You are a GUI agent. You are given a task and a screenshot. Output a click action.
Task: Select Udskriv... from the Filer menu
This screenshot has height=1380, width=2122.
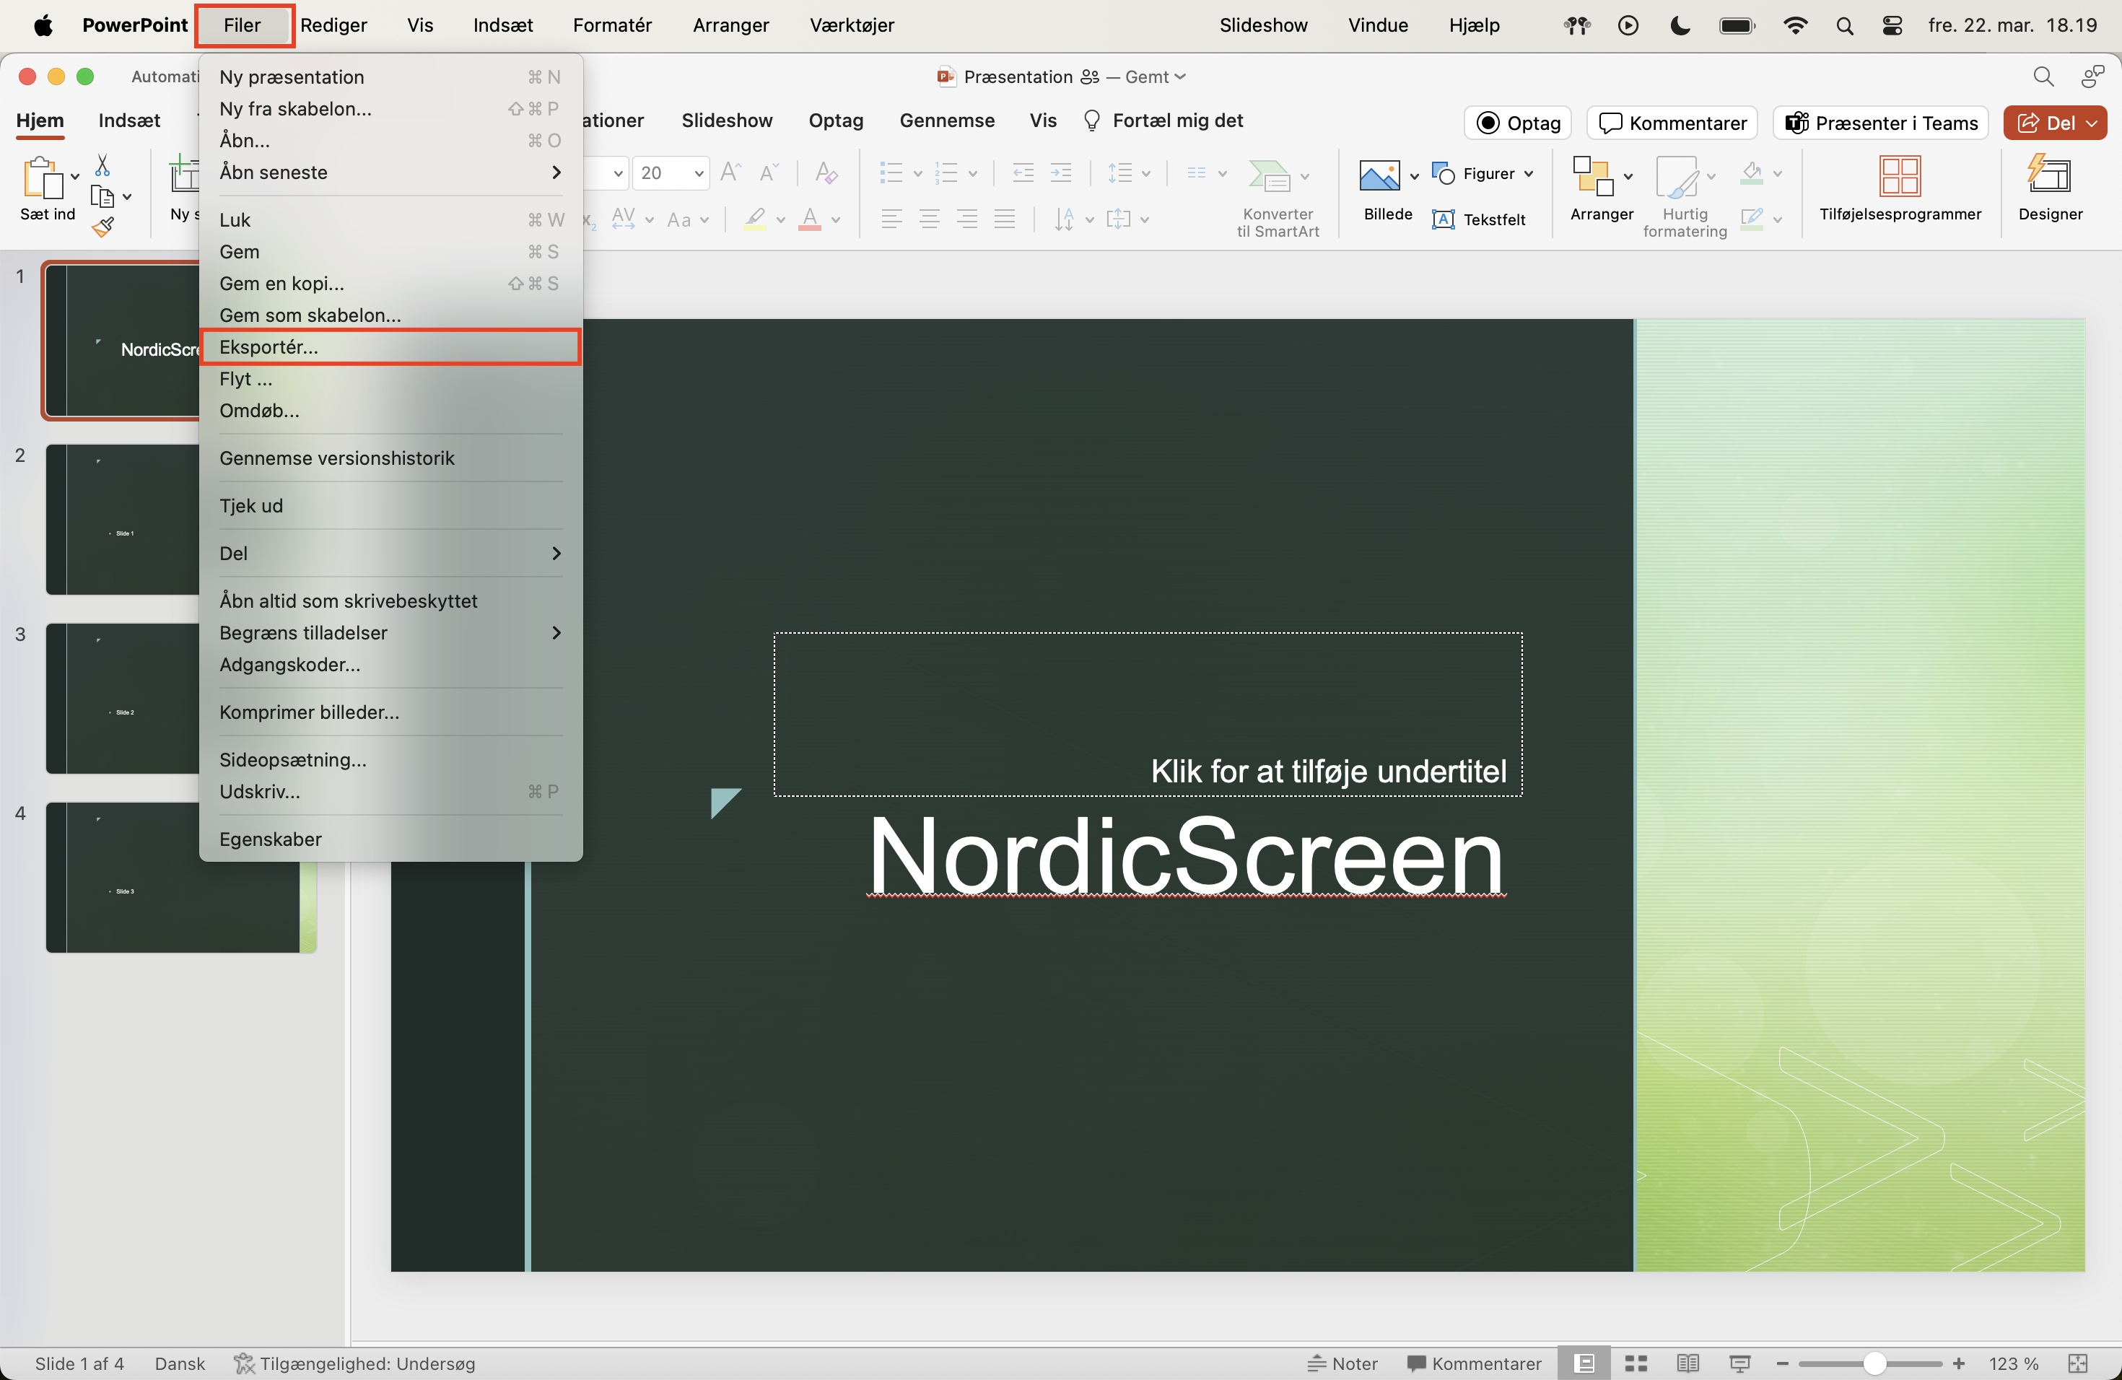(x=390, y=791)
